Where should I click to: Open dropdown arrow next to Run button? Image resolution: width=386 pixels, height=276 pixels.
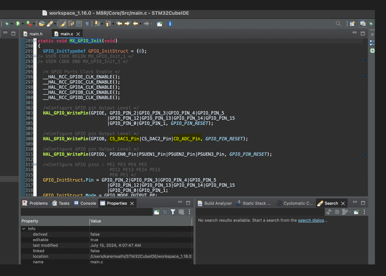[x=22, y=24]
